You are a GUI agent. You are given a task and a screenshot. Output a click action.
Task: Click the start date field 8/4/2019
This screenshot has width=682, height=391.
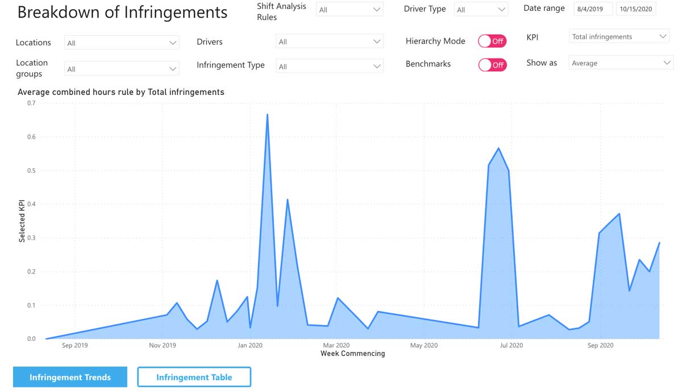tap(593, 9)
